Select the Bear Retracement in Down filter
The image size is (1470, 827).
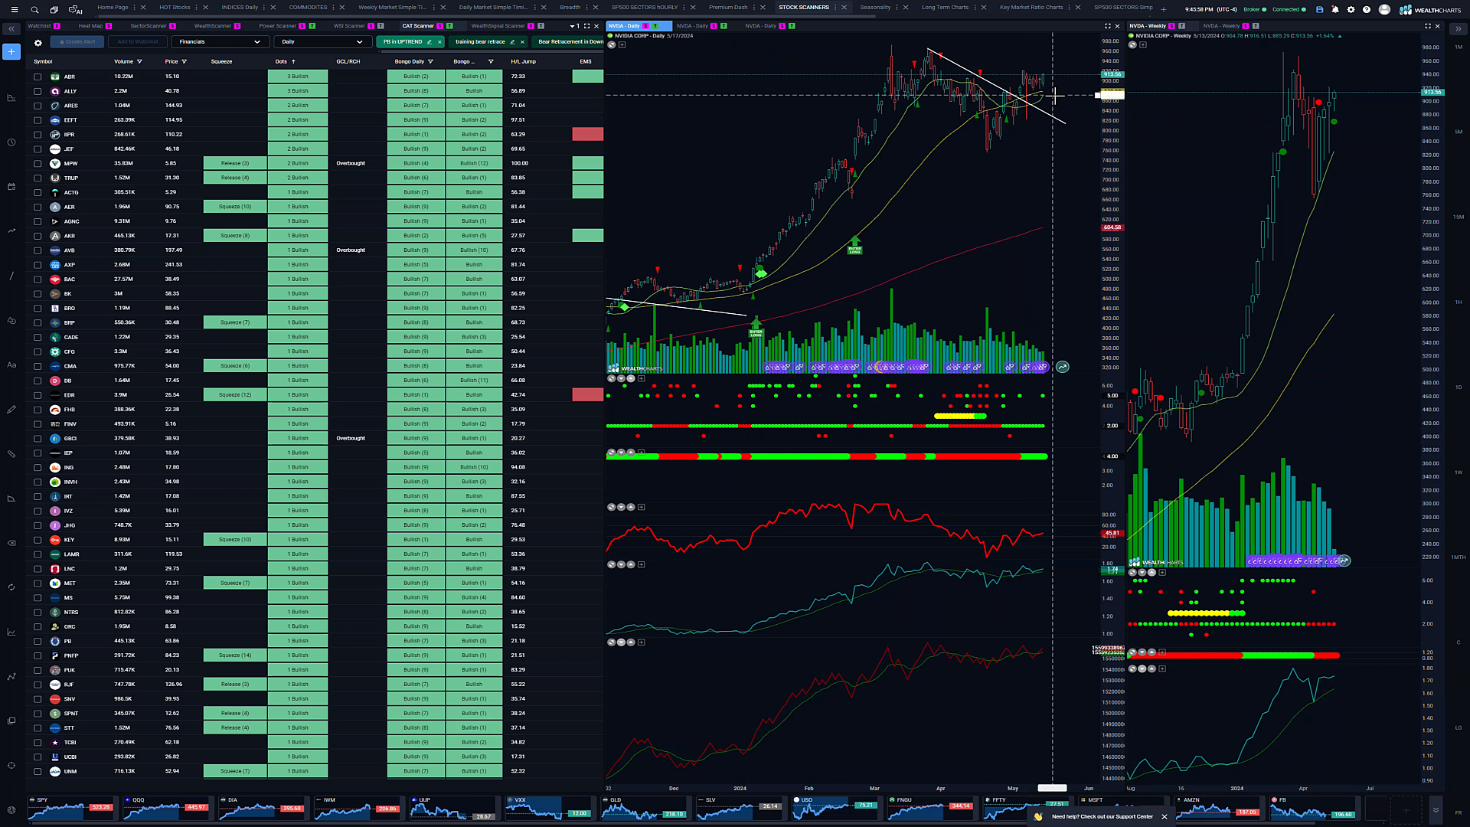(x=570, y=42)
